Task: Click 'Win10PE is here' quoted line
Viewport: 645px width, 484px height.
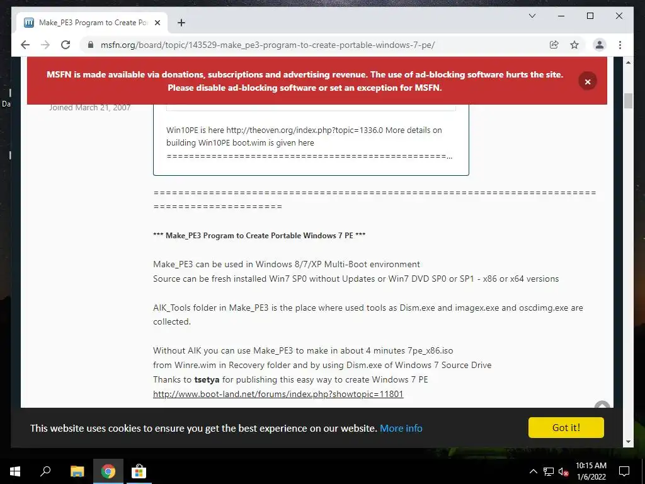Action: 304,136
